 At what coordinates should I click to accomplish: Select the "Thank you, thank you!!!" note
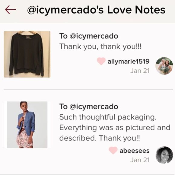[x=100, y=46]
